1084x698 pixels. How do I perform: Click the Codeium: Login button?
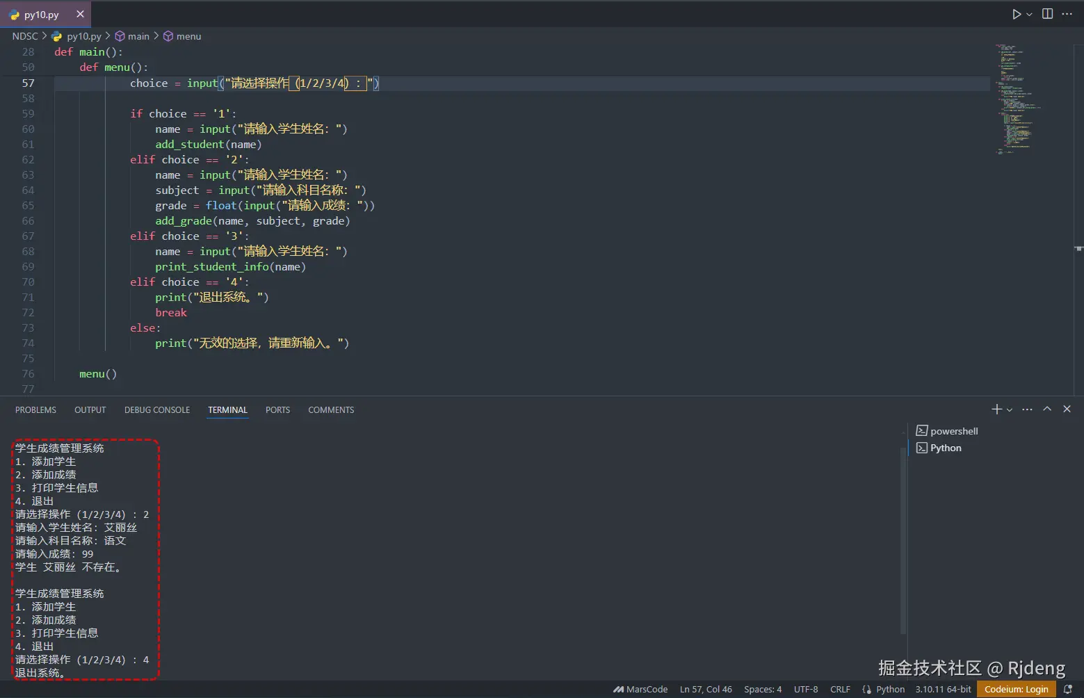point(1016,689)
